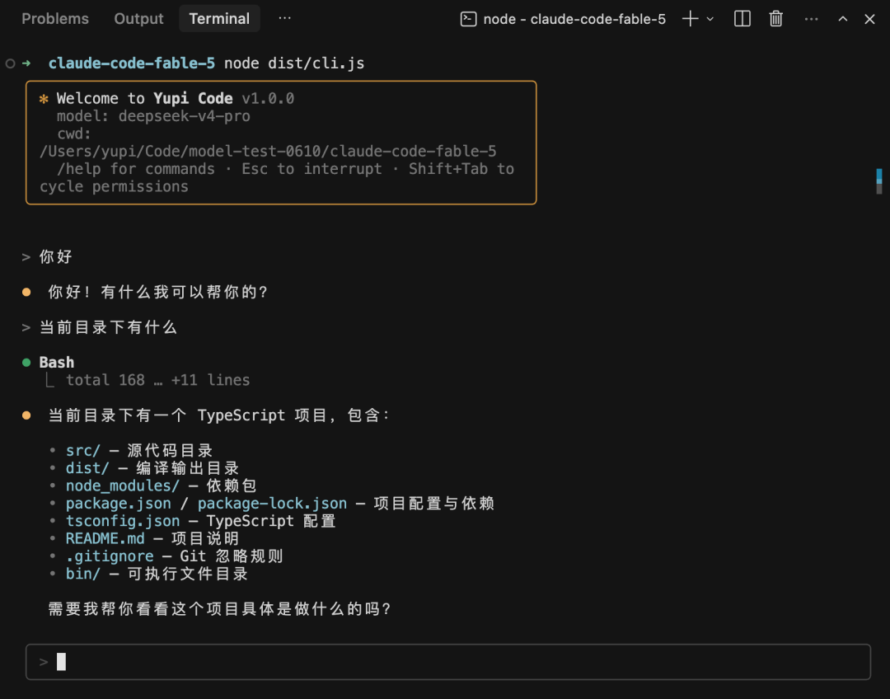The width and height of the screenshot is (890, 699).
Task: Click the package.json file link
Action: (x=118, y=503)
